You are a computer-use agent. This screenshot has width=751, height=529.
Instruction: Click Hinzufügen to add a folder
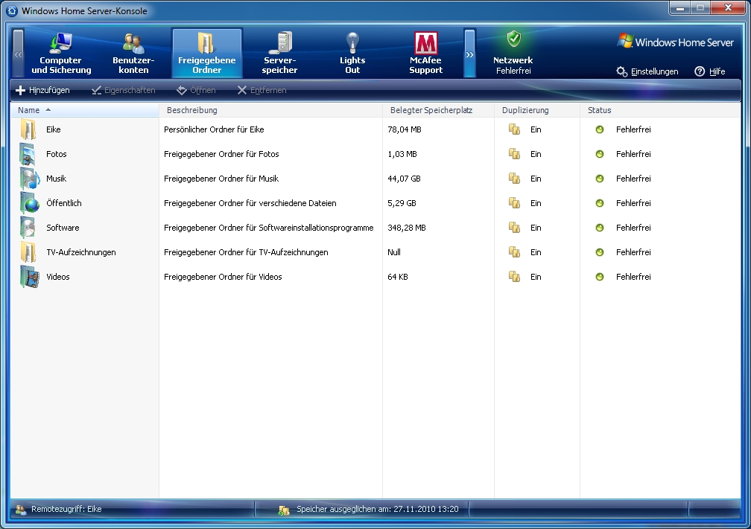pyautogui.click(x=42, y=90)
